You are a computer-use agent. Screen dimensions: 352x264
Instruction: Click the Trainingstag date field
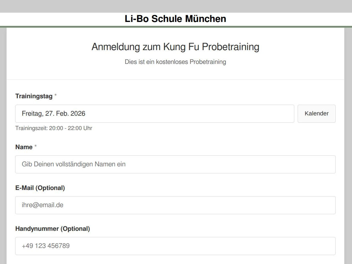click(155, 113)
